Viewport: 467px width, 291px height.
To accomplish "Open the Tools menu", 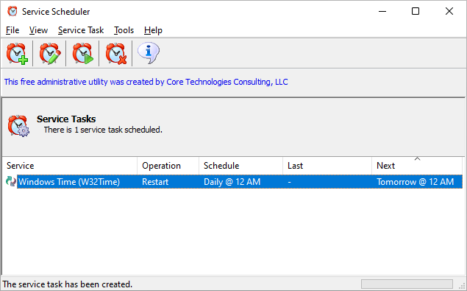I will (x=124, y=30).
